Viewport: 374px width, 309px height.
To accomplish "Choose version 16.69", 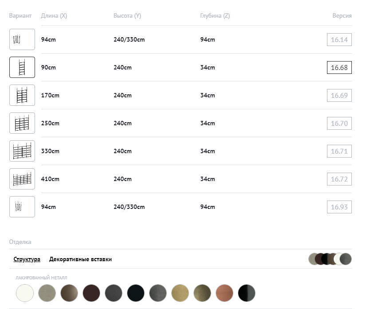I will (339, 96).
